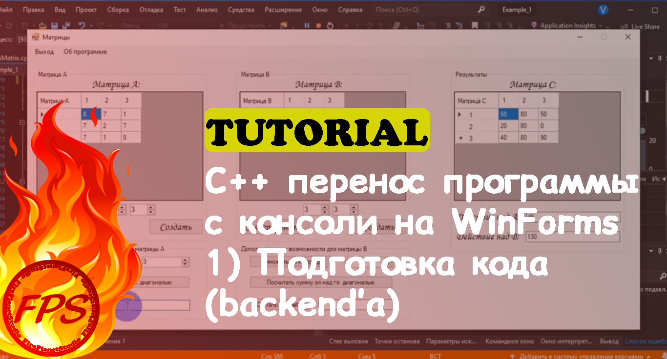Select cell 20 in Матрица C

[508, 126]
